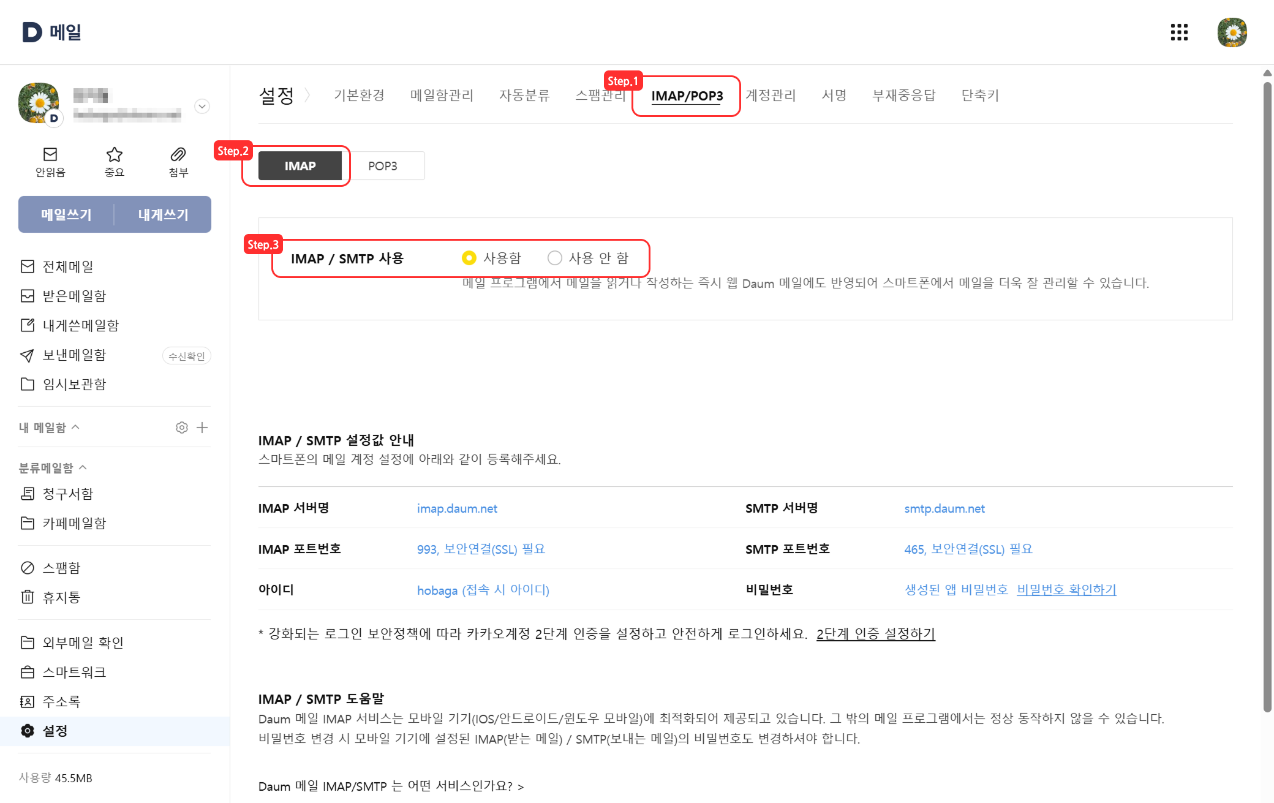Expand the account dropdown arrow
This screenshot has height=803, width=1274.
202,106
